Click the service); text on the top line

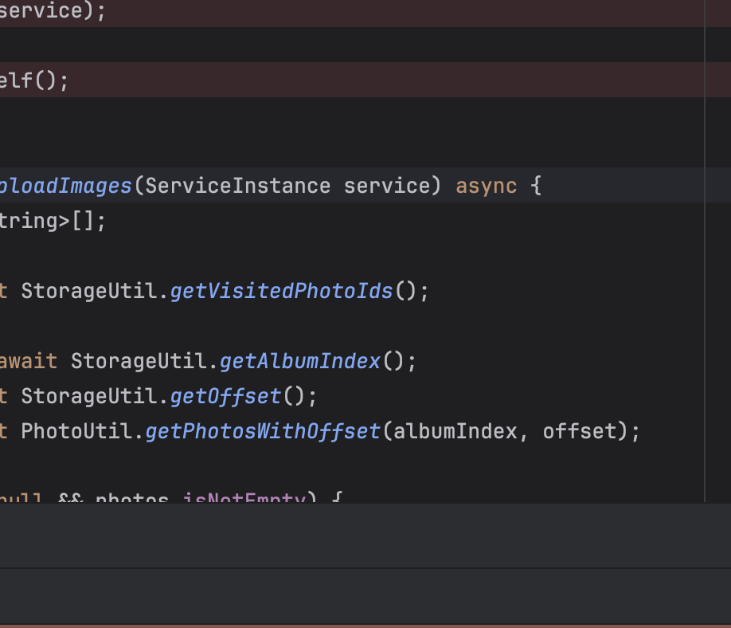(52, 12)
